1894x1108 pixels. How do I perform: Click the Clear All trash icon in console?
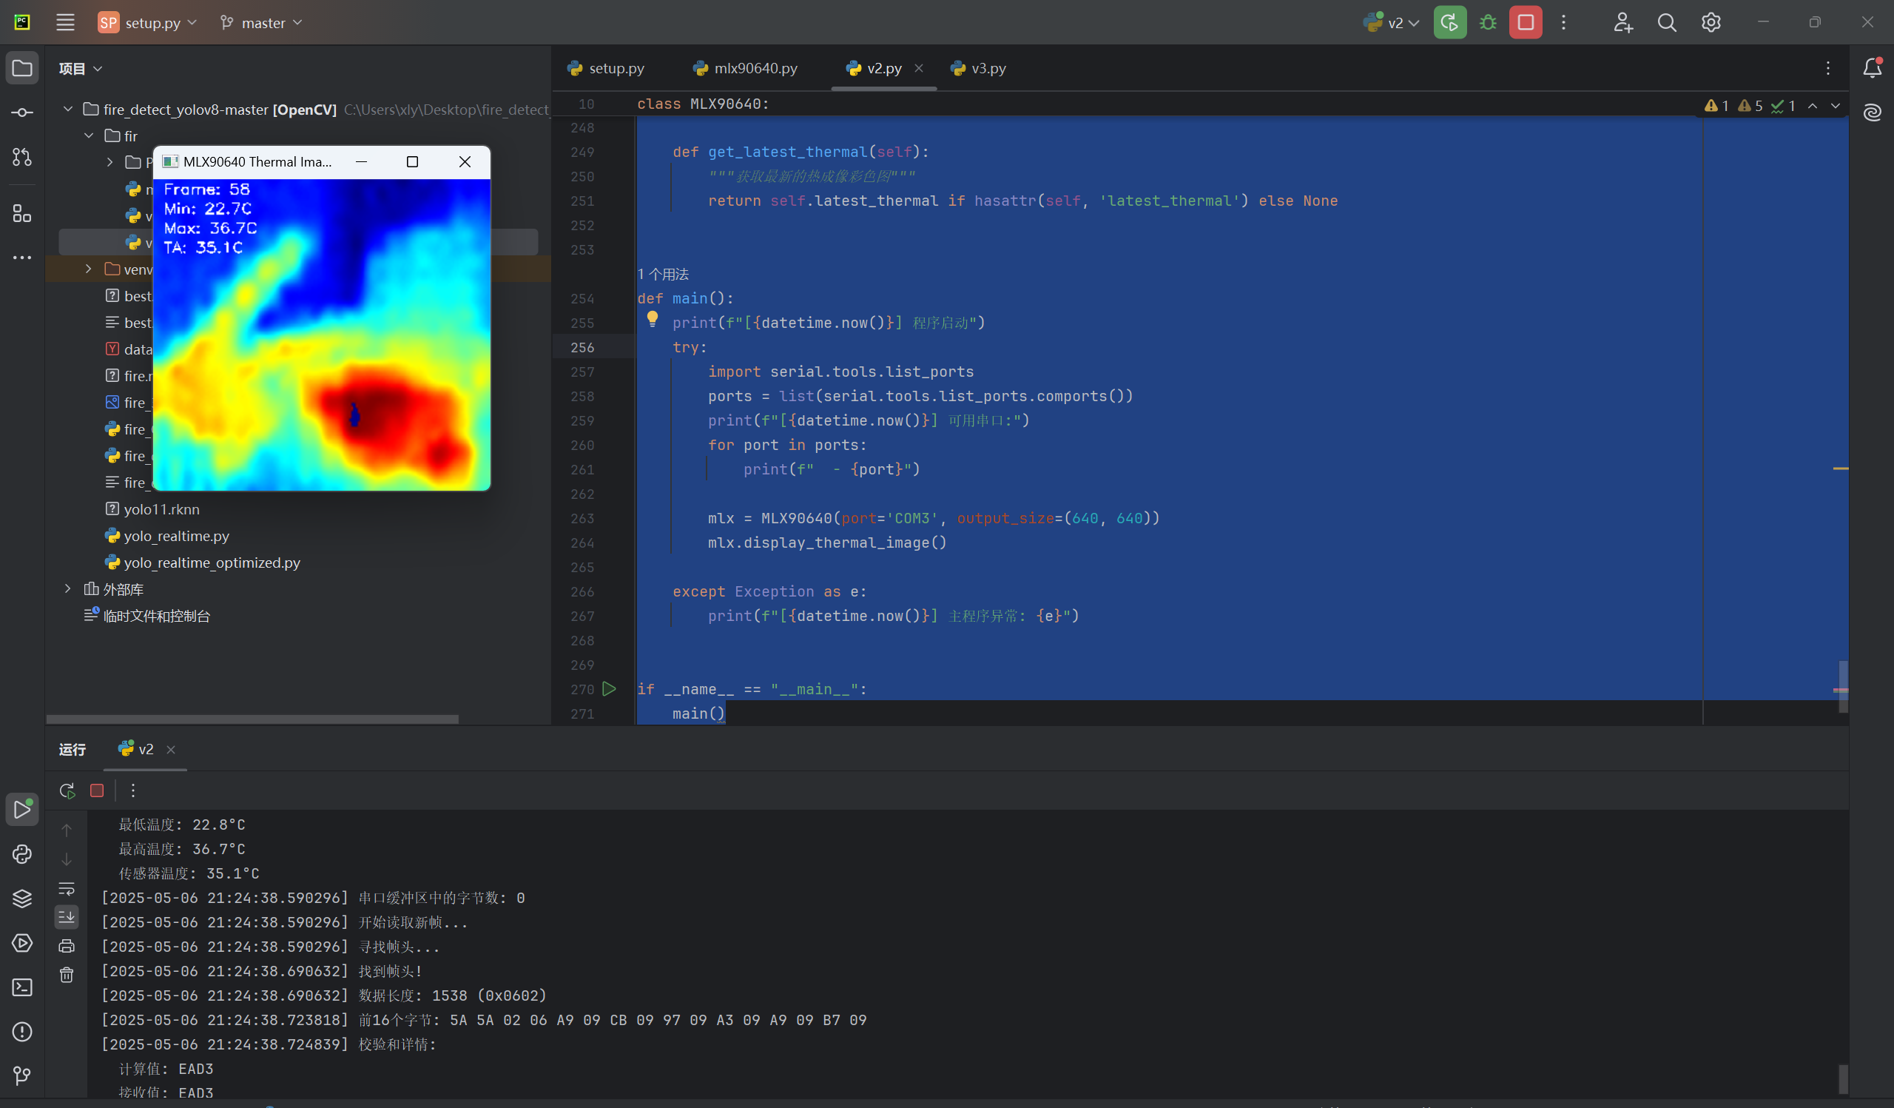[67, 975]
